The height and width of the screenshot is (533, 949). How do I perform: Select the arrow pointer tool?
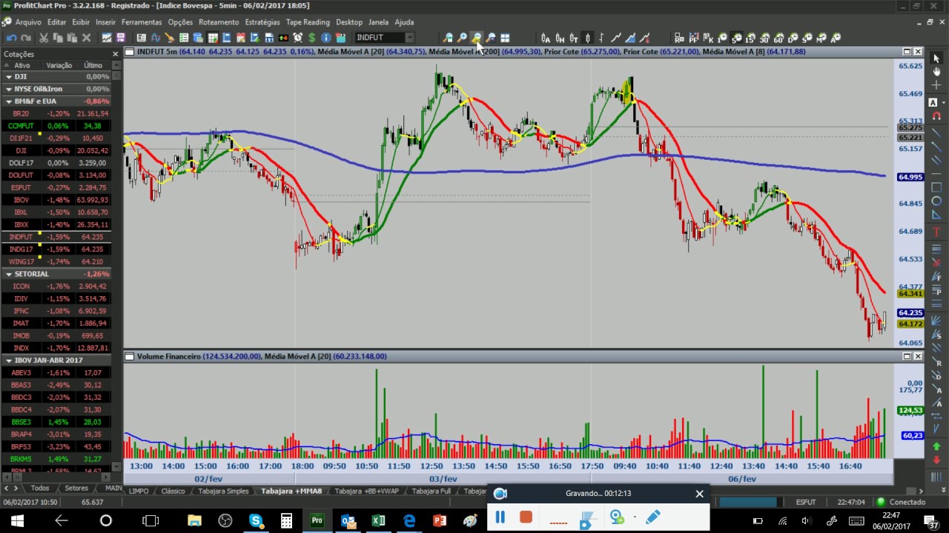click(936, 58)
